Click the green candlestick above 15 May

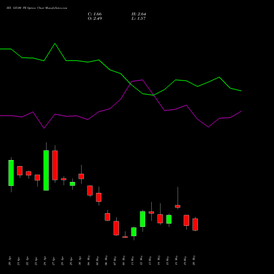click(x=169, y=219)
